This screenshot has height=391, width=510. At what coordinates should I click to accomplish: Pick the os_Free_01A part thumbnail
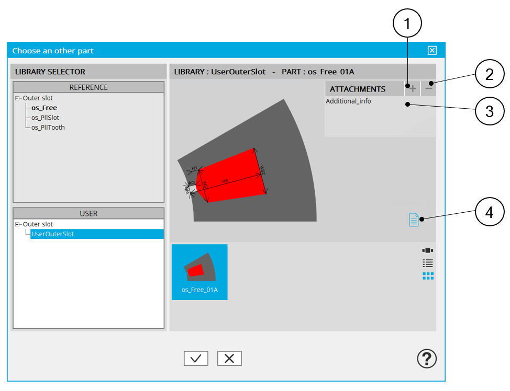(199, 272)
